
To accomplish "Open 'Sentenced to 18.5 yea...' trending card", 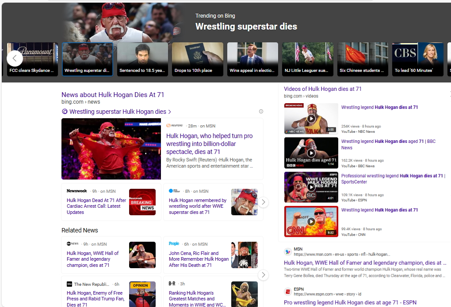I will click(x=142, y=60).
